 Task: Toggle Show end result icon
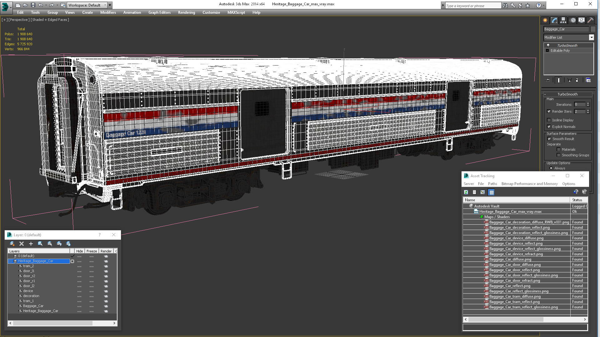click(x=559, y=80)
